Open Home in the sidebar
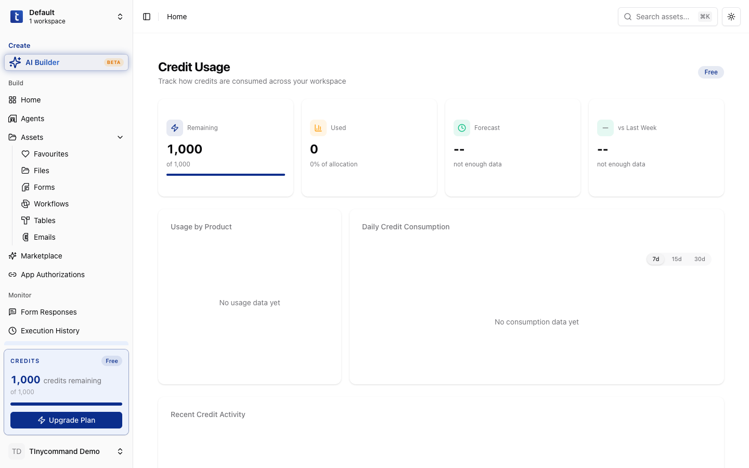 (x=66, y=100)
